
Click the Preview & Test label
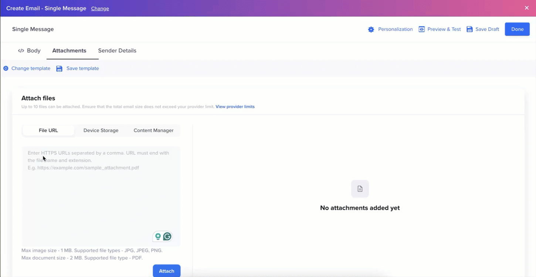point(444,29)
